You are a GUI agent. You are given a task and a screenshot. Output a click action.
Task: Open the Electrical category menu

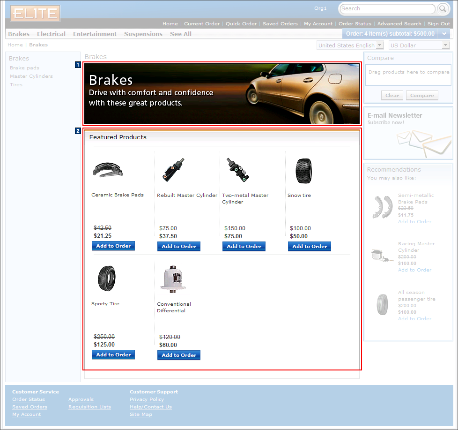tap(51, 34)
